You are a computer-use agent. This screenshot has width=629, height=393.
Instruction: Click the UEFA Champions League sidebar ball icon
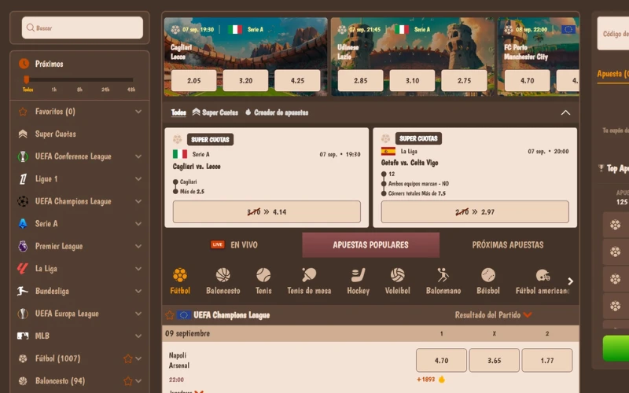click(23, 201)
